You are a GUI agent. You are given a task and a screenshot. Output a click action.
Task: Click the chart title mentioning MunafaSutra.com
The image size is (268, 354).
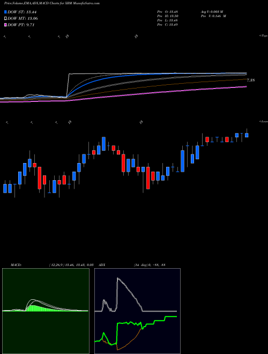point(52,3)
